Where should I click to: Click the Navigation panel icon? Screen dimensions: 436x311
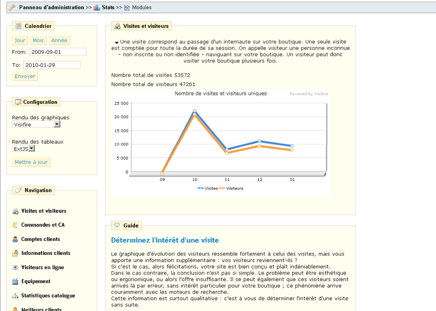(19, 190)
